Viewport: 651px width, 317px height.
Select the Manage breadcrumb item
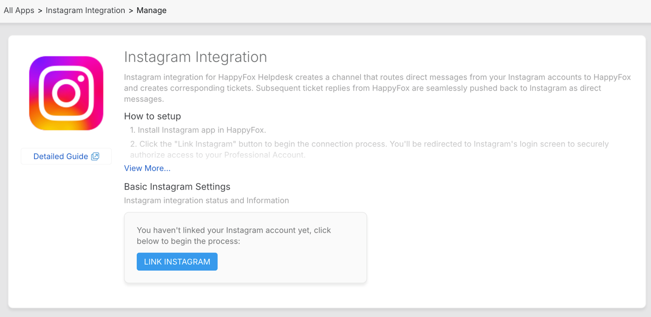(151, 11)
